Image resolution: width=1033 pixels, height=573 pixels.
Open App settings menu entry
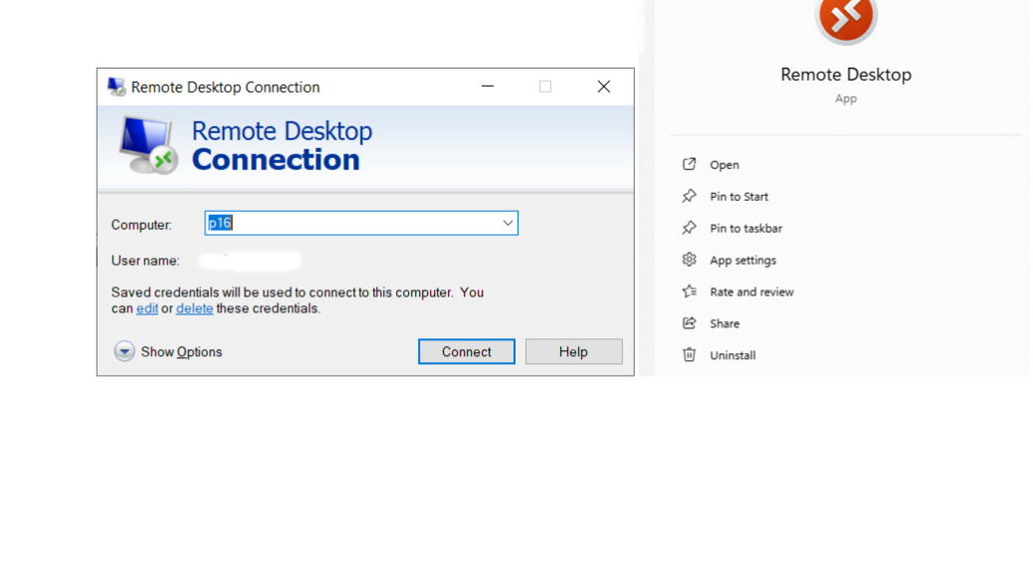coord(742,261)
